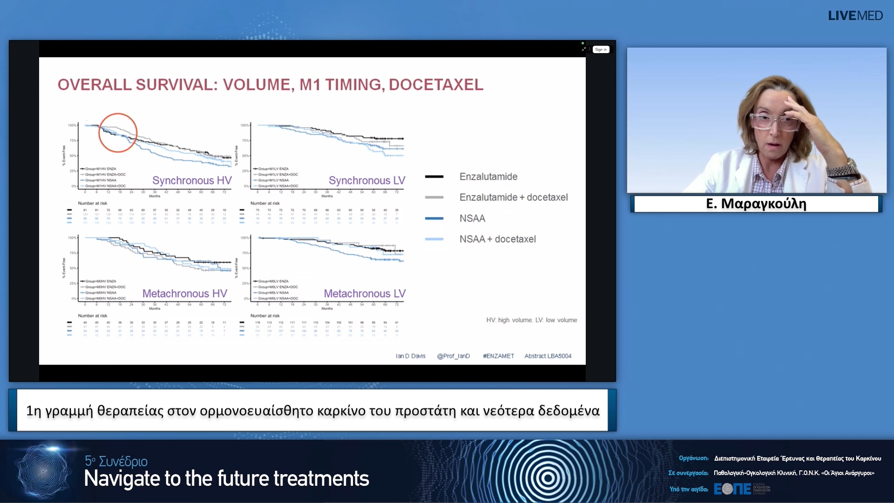Click the #ENZAMET hashtag
Screen dimensions: 894x503
click(498, 356)
